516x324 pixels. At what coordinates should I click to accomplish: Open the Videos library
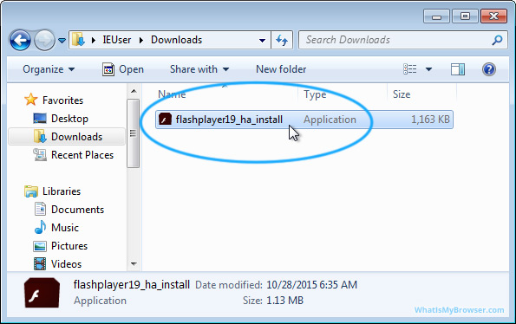coord(66,264)
